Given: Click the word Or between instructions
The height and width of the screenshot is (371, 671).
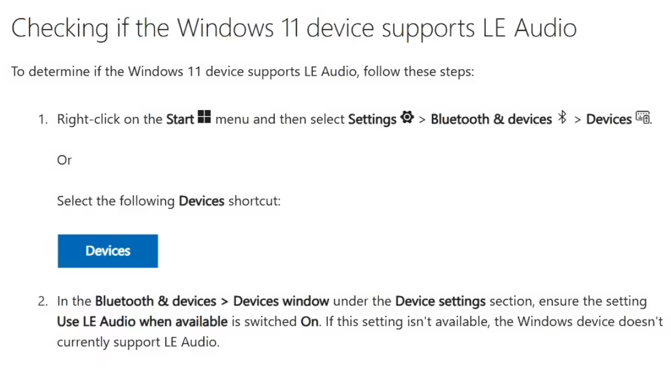Looking at the screenshot, I should pyautogui.click(x=64, y=160).
